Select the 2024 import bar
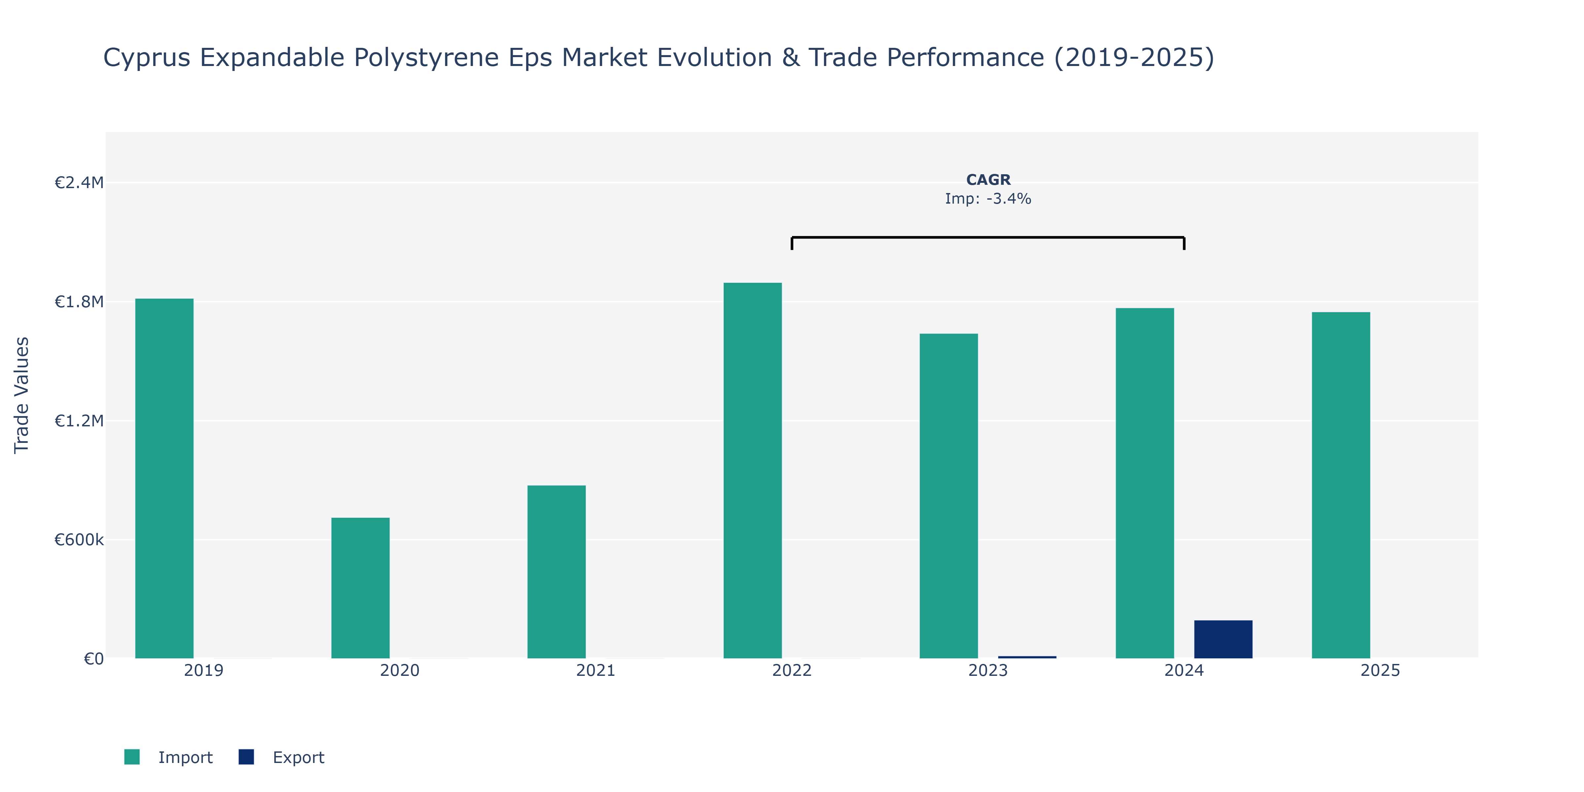 tap(1145, 483)
